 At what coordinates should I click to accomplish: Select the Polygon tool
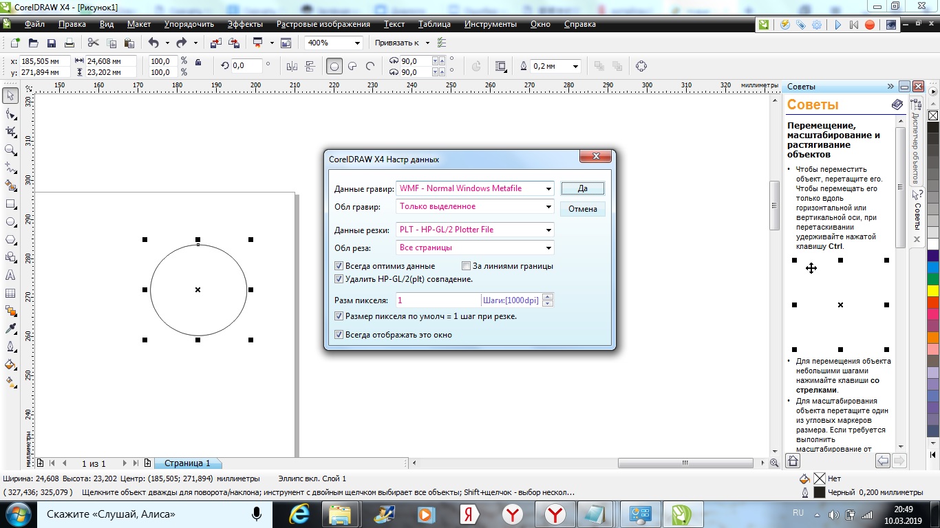click(10, 240)
